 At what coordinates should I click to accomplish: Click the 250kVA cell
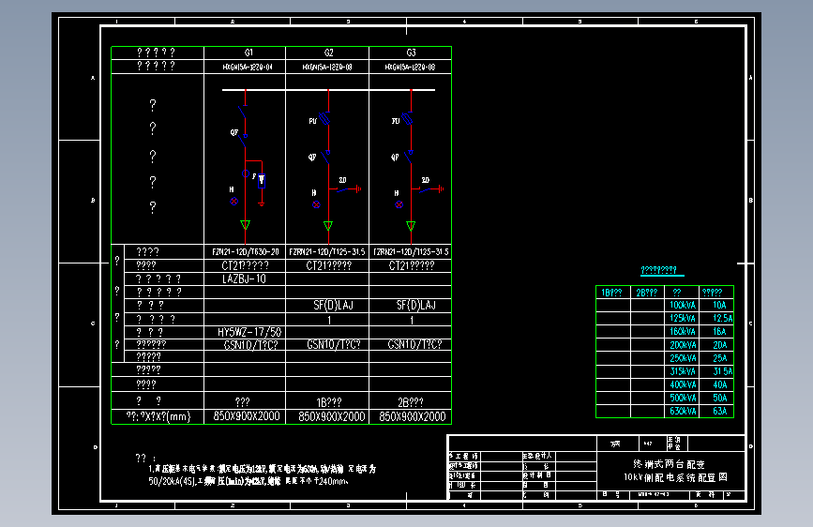pos(683,358)
